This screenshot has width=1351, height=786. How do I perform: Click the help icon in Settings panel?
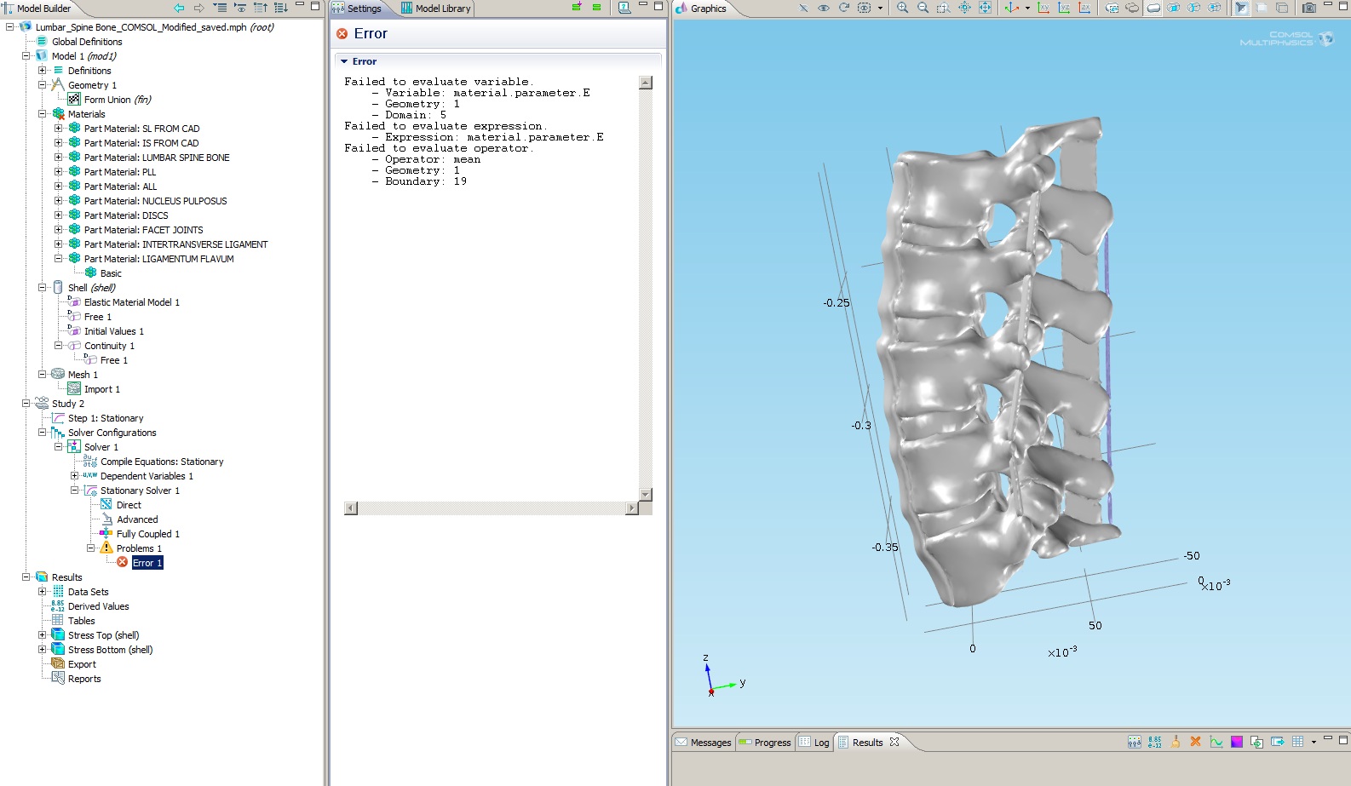624,8
